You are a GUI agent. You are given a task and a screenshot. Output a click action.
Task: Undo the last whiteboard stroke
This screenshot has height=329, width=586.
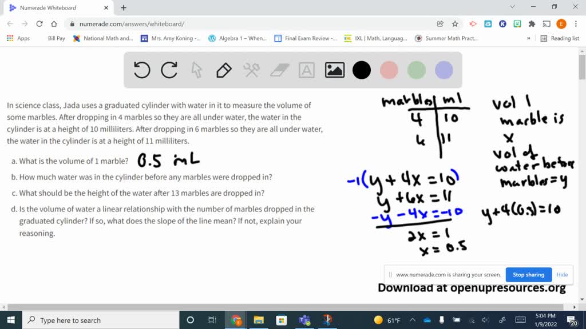point(142,70)
